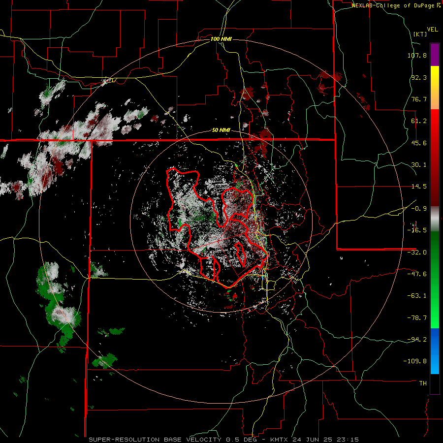Select the 92.3 velocity scale value

(419, 77)
